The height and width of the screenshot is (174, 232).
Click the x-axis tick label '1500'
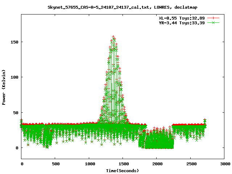(x=124, y=164)
